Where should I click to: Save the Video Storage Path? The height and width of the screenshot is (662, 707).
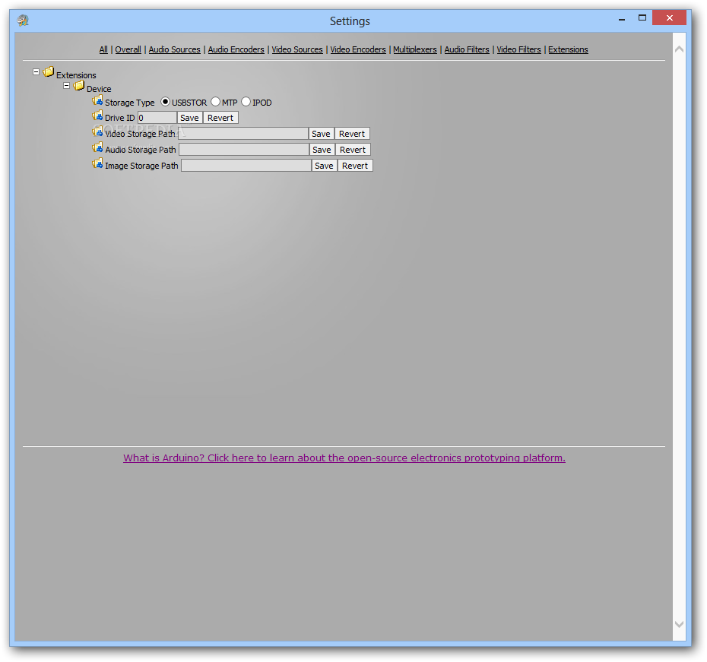[321, 134]
